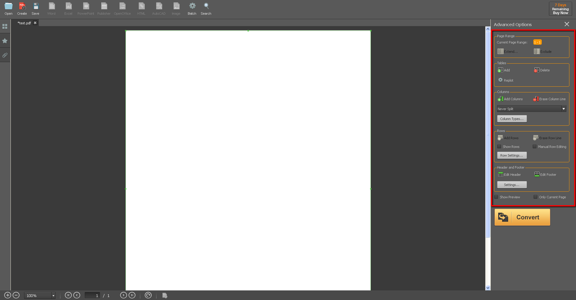The width and height of the screenshot is (576, 300).
Task: Open Batch conversion tool
Action: pyautogui.click(x=192, y=8)
